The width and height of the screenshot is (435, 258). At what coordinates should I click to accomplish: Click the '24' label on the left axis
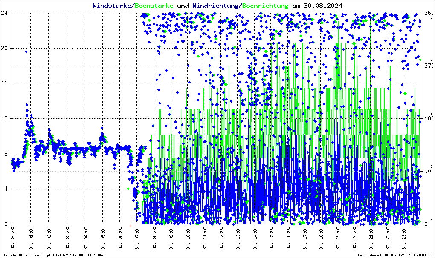click(x=6, y=13)
